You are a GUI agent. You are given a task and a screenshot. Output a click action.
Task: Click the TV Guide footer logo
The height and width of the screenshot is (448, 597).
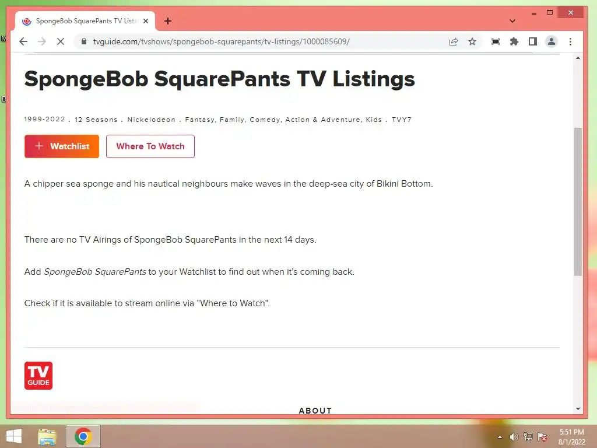[38, 376]
